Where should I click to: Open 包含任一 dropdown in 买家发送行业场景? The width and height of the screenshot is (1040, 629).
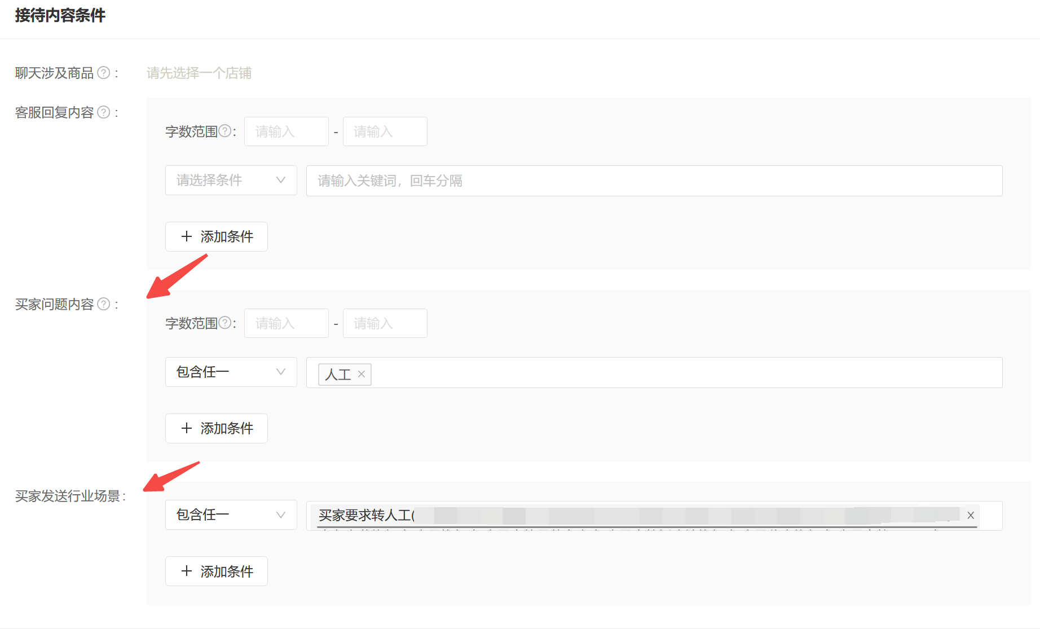[x=231, y=515]
